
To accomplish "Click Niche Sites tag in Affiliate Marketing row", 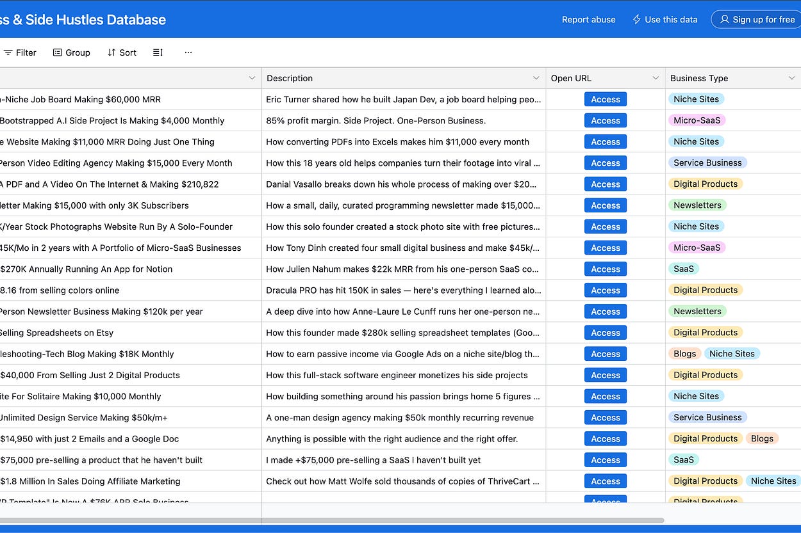I will coord(773,481).
